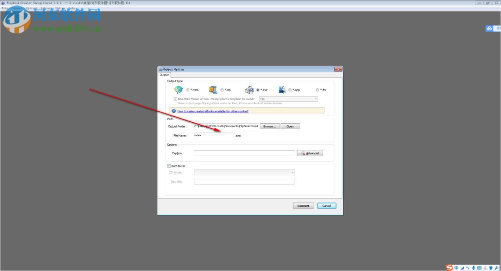Open the Options menu in menu bar
This screenshot has width=501, height=271.
[x=32, y=8]
